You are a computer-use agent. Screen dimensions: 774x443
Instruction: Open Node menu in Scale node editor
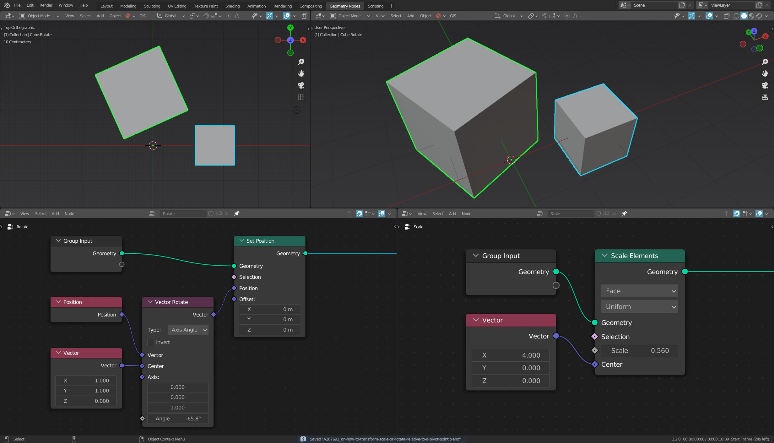pyautogui.click(x=467, y=213)
